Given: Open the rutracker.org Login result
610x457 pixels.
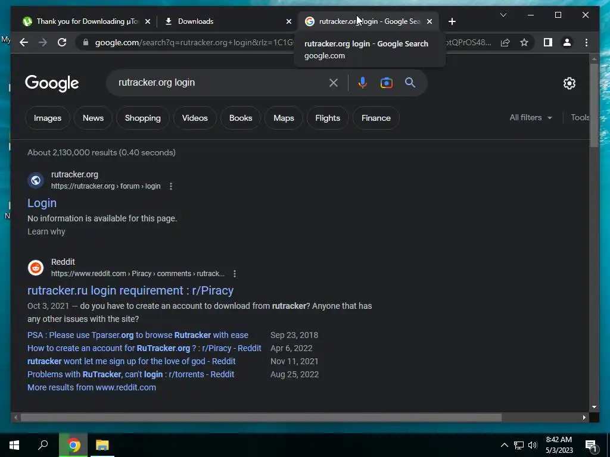Looking at the screenshot, I should point(42,203).
